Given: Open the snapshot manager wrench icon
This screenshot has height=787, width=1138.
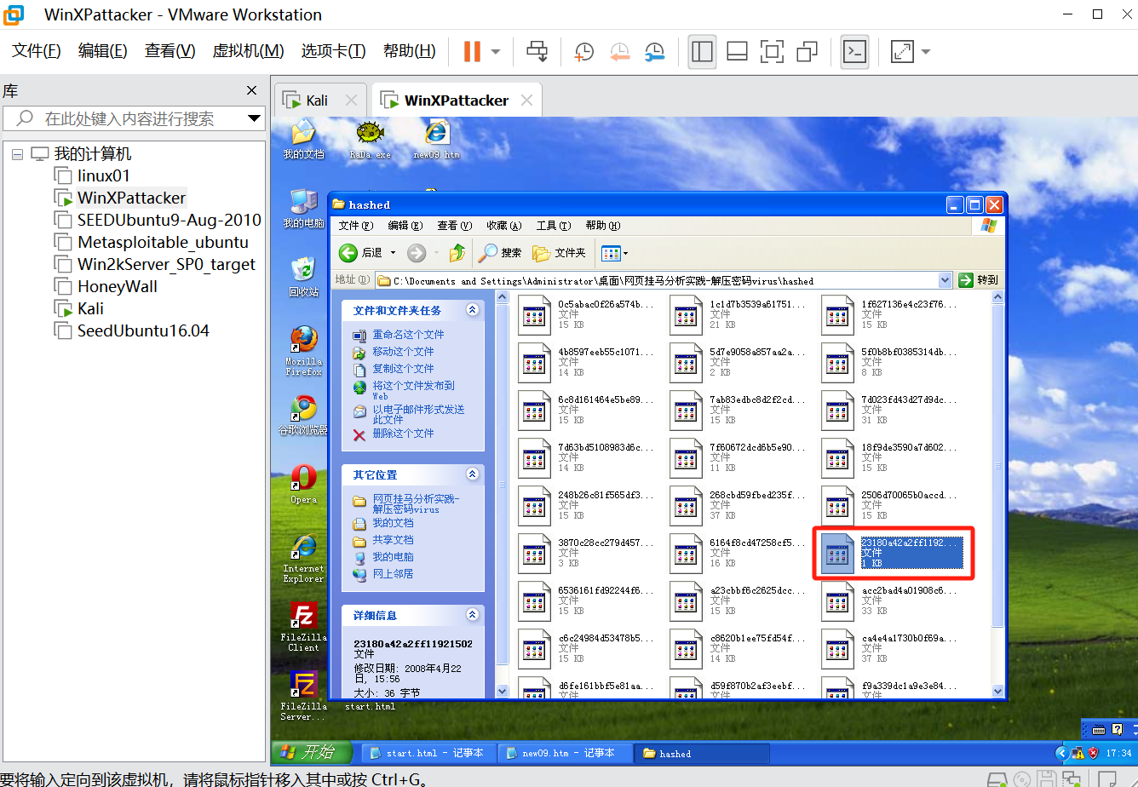Looking at the screenshot, I should (x=654, y=51).
